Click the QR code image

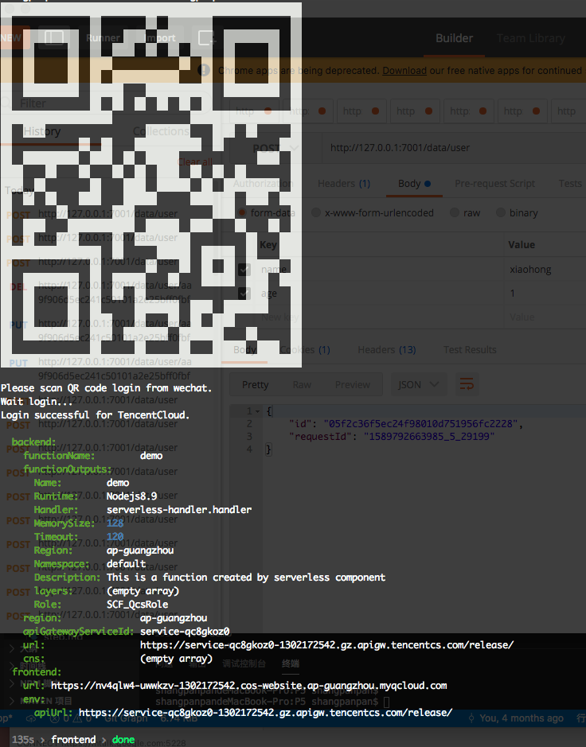150,185
